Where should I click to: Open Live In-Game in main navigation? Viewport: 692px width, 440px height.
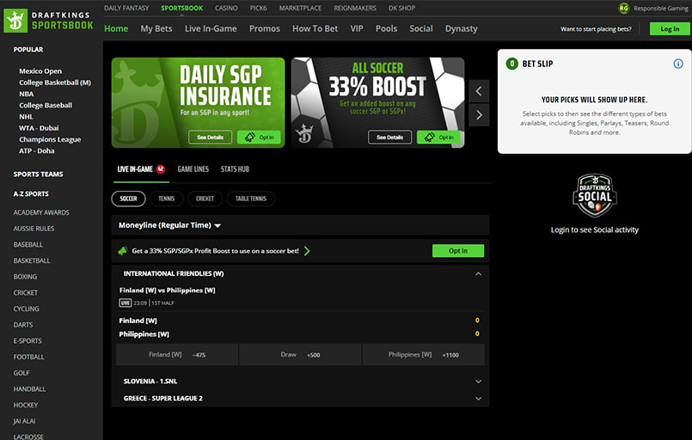211,28
